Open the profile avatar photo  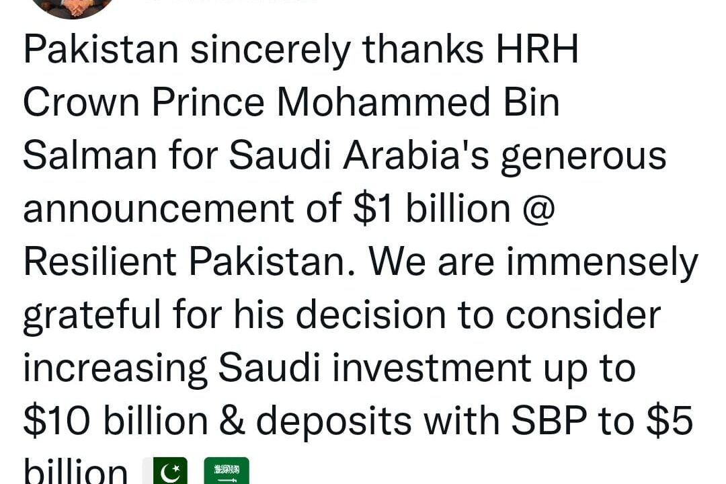coord(73,7)
